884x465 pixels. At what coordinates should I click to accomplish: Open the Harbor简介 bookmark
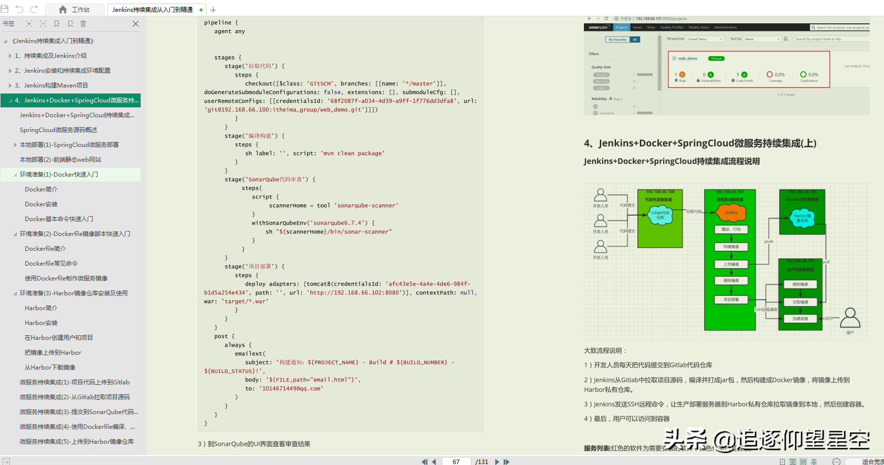(x=41, y=308)
